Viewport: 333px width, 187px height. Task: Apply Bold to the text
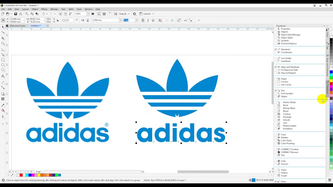tap(143, 20)
